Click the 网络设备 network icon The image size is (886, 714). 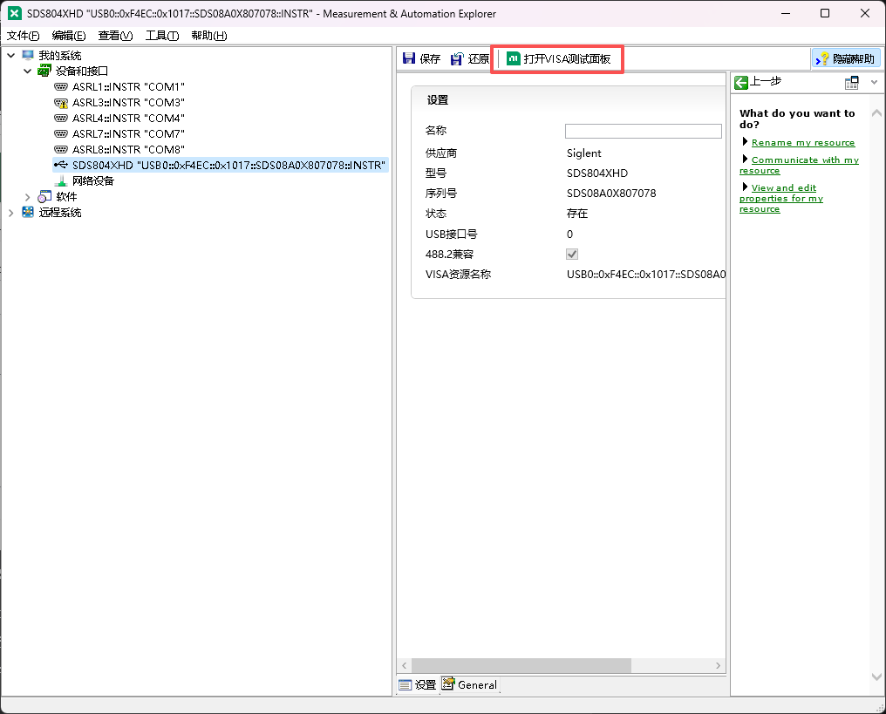point(61,180)
